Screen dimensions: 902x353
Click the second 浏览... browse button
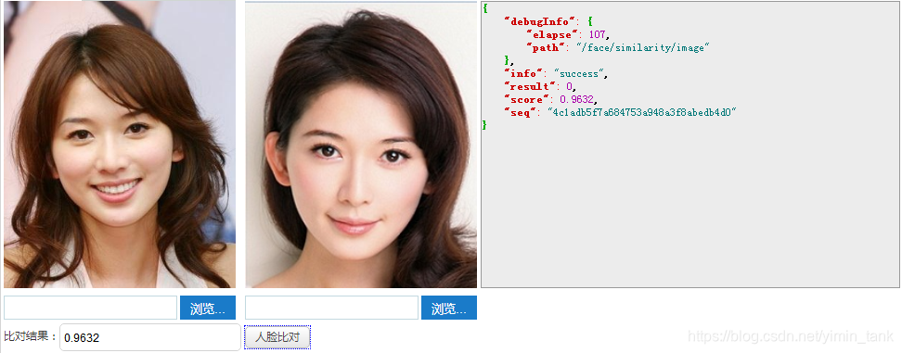449,308
